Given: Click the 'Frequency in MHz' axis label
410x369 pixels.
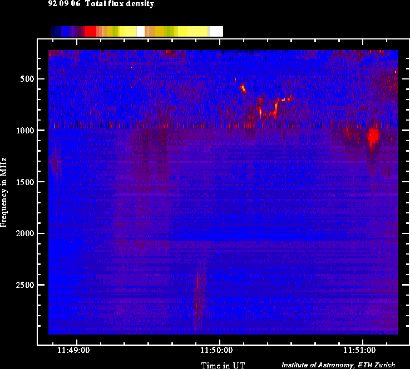Looking at the screenshot, I should tap(3, 192).
